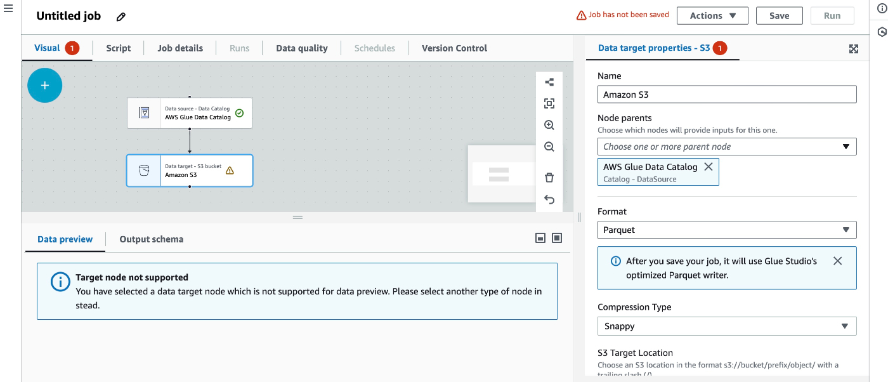
Task: Open the Format dropdown showing Parquet
Action: click(727, 230)
